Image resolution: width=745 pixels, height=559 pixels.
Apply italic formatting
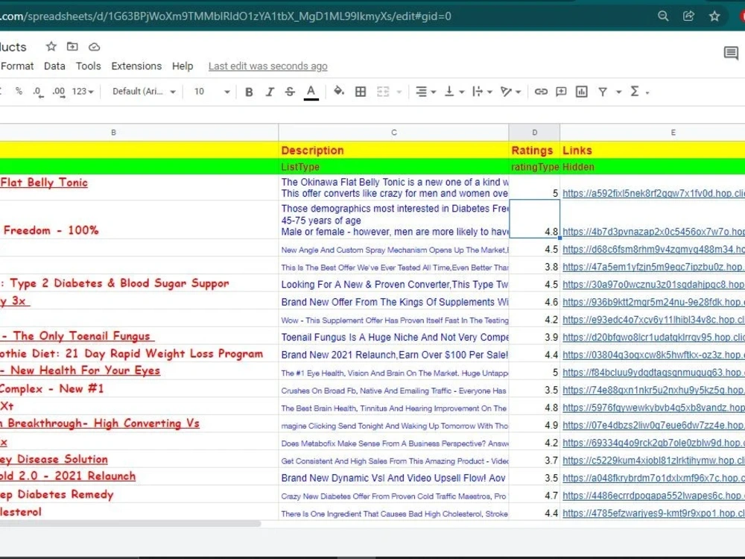(x=270, y=92)
